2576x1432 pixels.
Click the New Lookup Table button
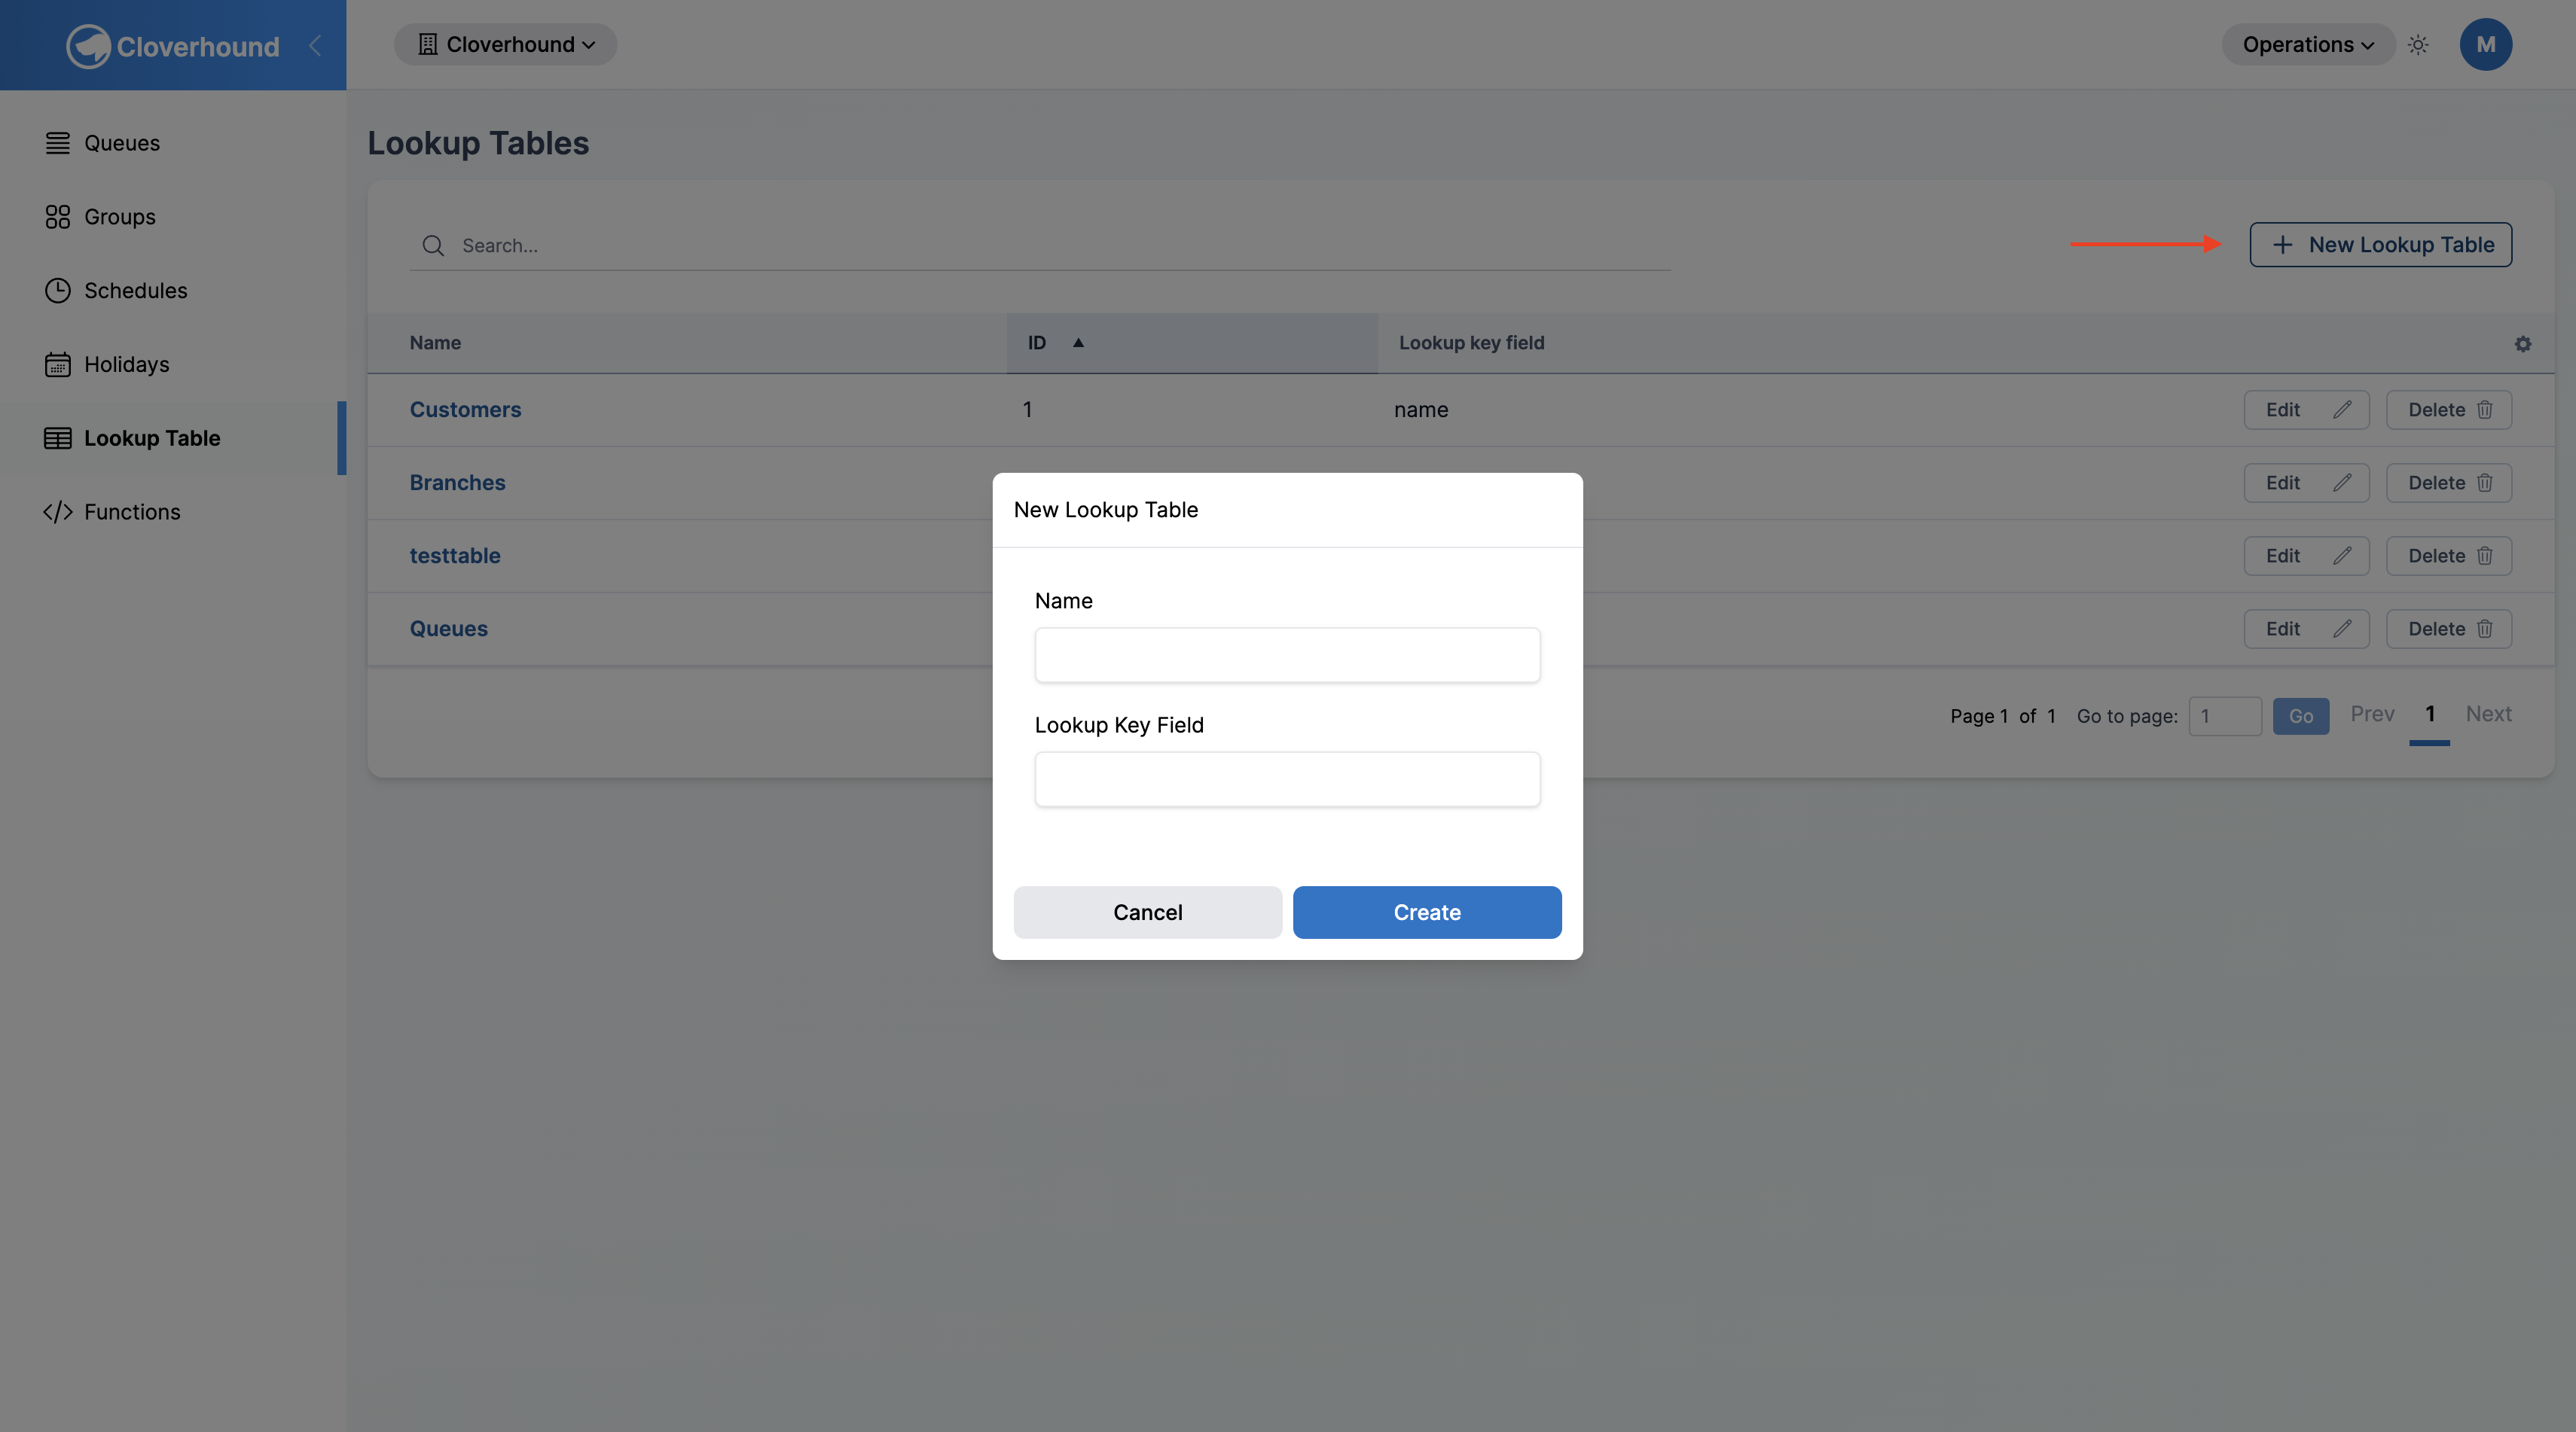pyautogui.click(x=2380, y=245)
